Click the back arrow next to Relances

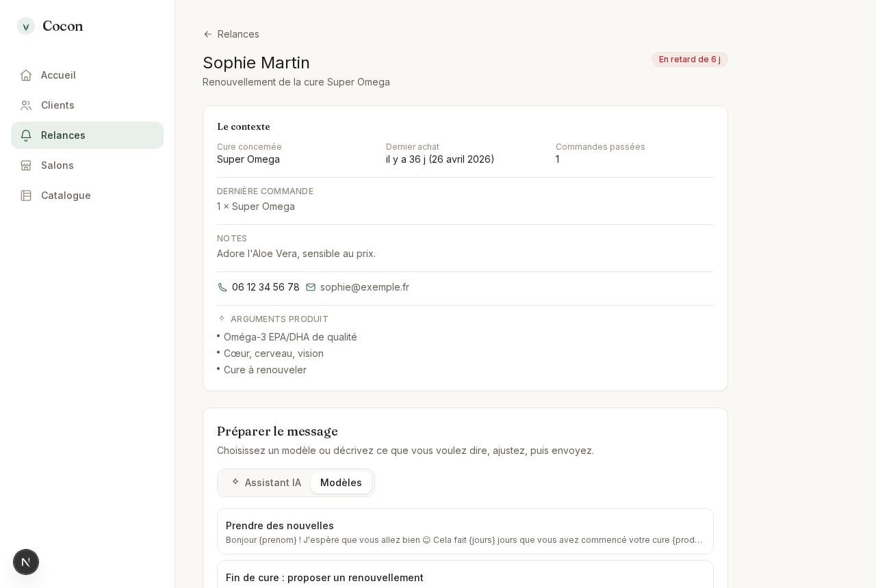click(208, 34)
